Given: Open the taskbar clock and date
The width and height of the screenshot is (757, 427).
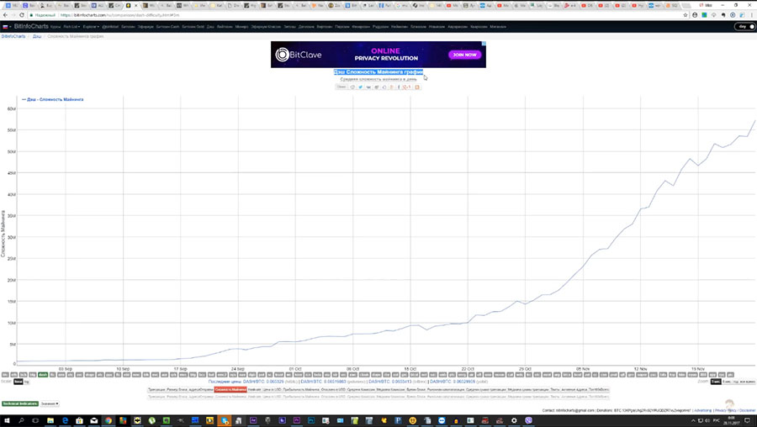Looking at the screenshot, I should (732, 421).
